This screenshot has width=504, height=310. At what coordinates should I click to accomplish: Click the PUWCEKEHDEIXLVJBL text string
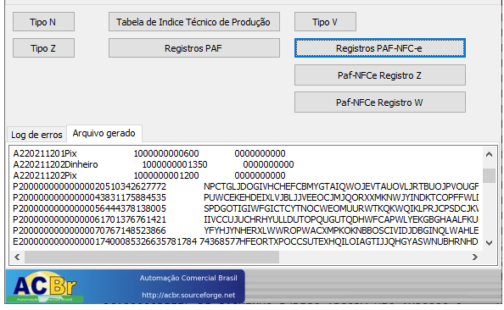tap(341, 197)
